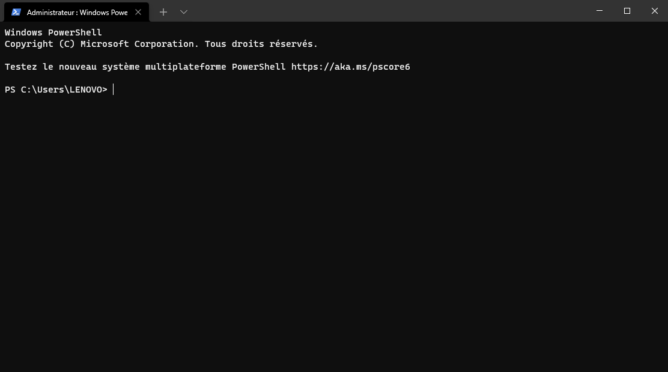
Task: Minimize the Windows Terminal window
Action: [x=600, y=11]
